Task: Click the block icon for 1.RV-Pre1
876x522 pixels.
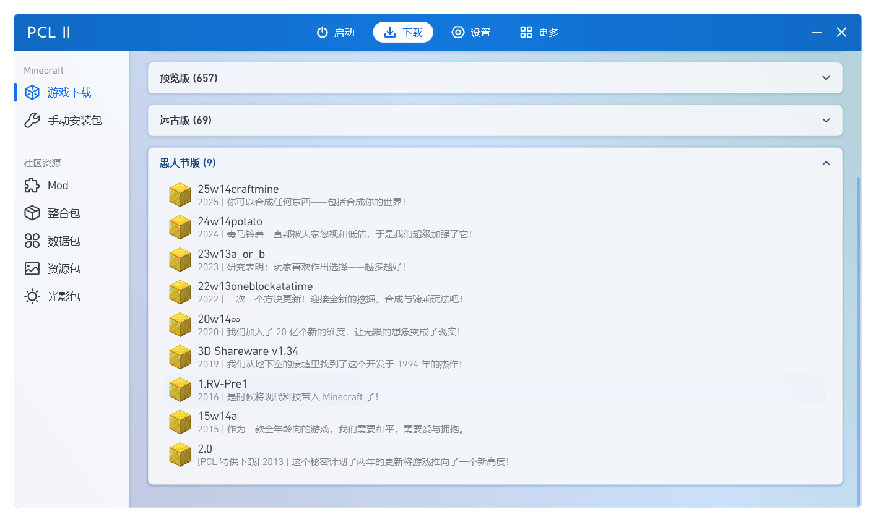Action: coord(180,390)
